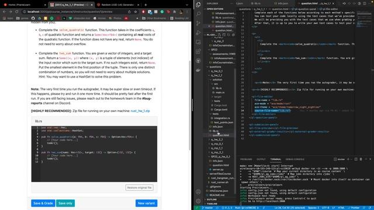Open the Run and Debug view
This screenshot has width=374, height=210.
click(x=198, y=33)
